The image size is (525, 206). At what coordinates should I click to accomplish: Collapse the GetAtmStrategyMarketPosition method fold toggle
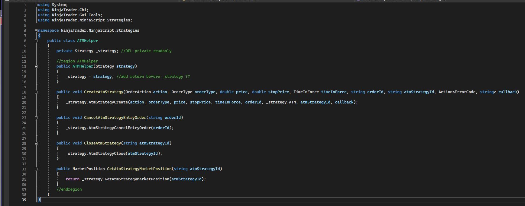point(36,169)
